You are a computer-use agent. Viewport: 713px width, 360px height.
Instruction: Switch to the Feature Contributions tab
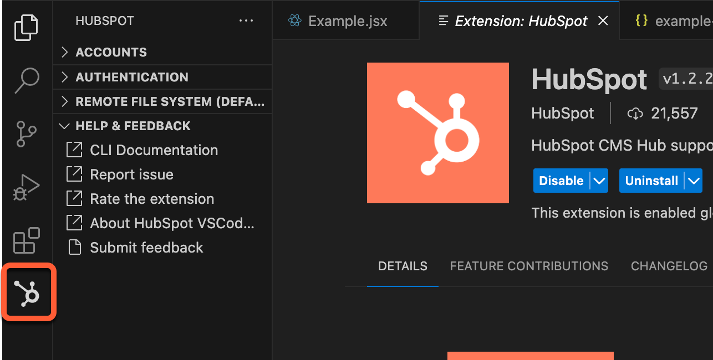click(x=529, y=266)
